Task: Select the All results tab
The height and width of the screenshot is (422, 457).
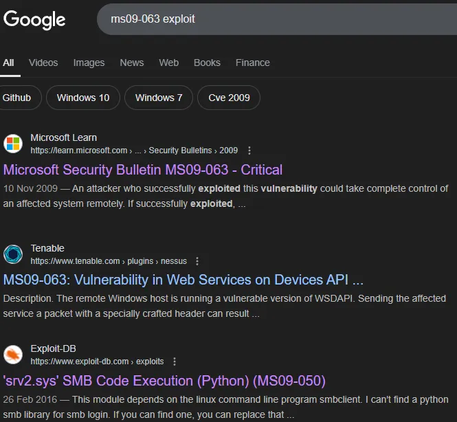Action: click(x=8, y=63)
